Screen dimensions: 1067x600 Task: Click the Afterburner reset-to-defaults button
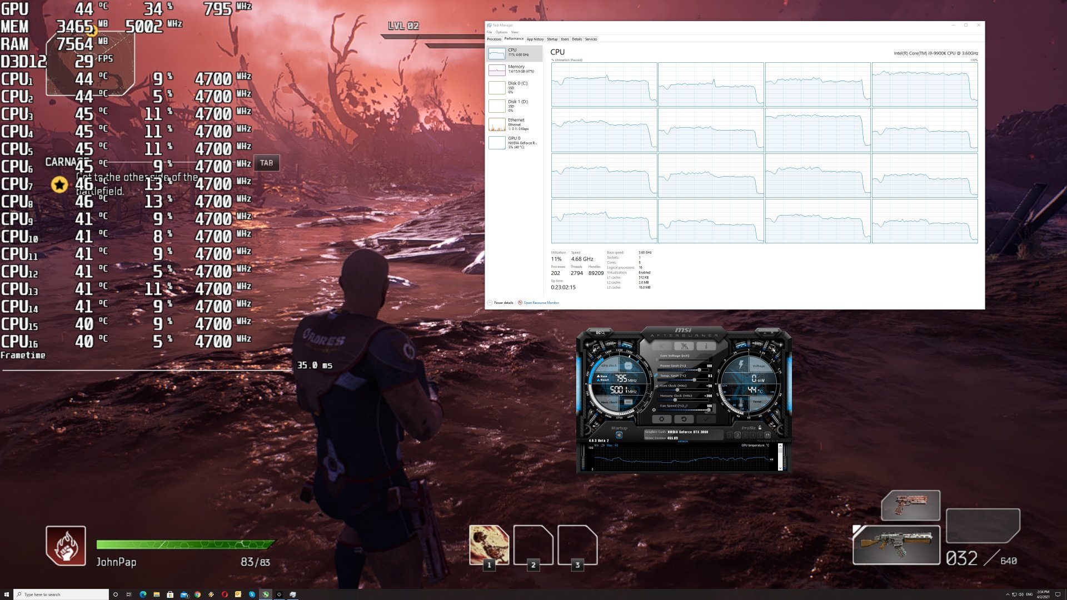click(684, 419)
